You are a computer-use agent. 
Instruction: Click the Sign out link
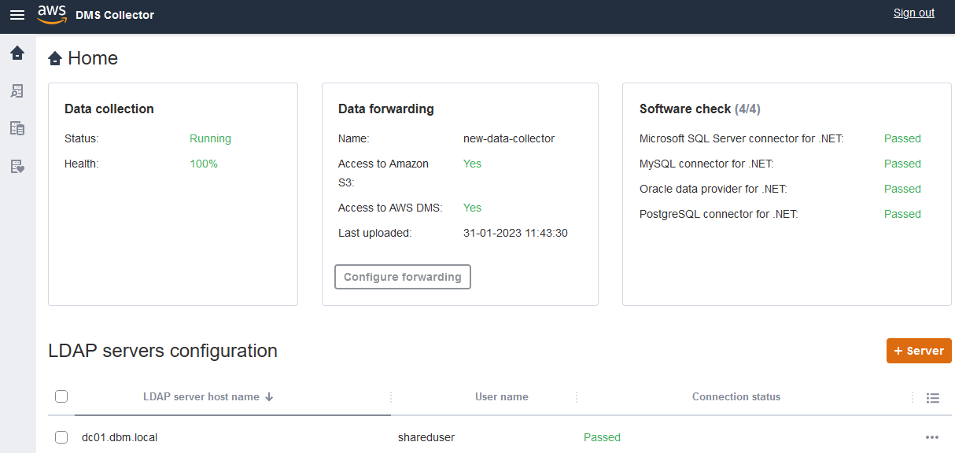[913, 13]
